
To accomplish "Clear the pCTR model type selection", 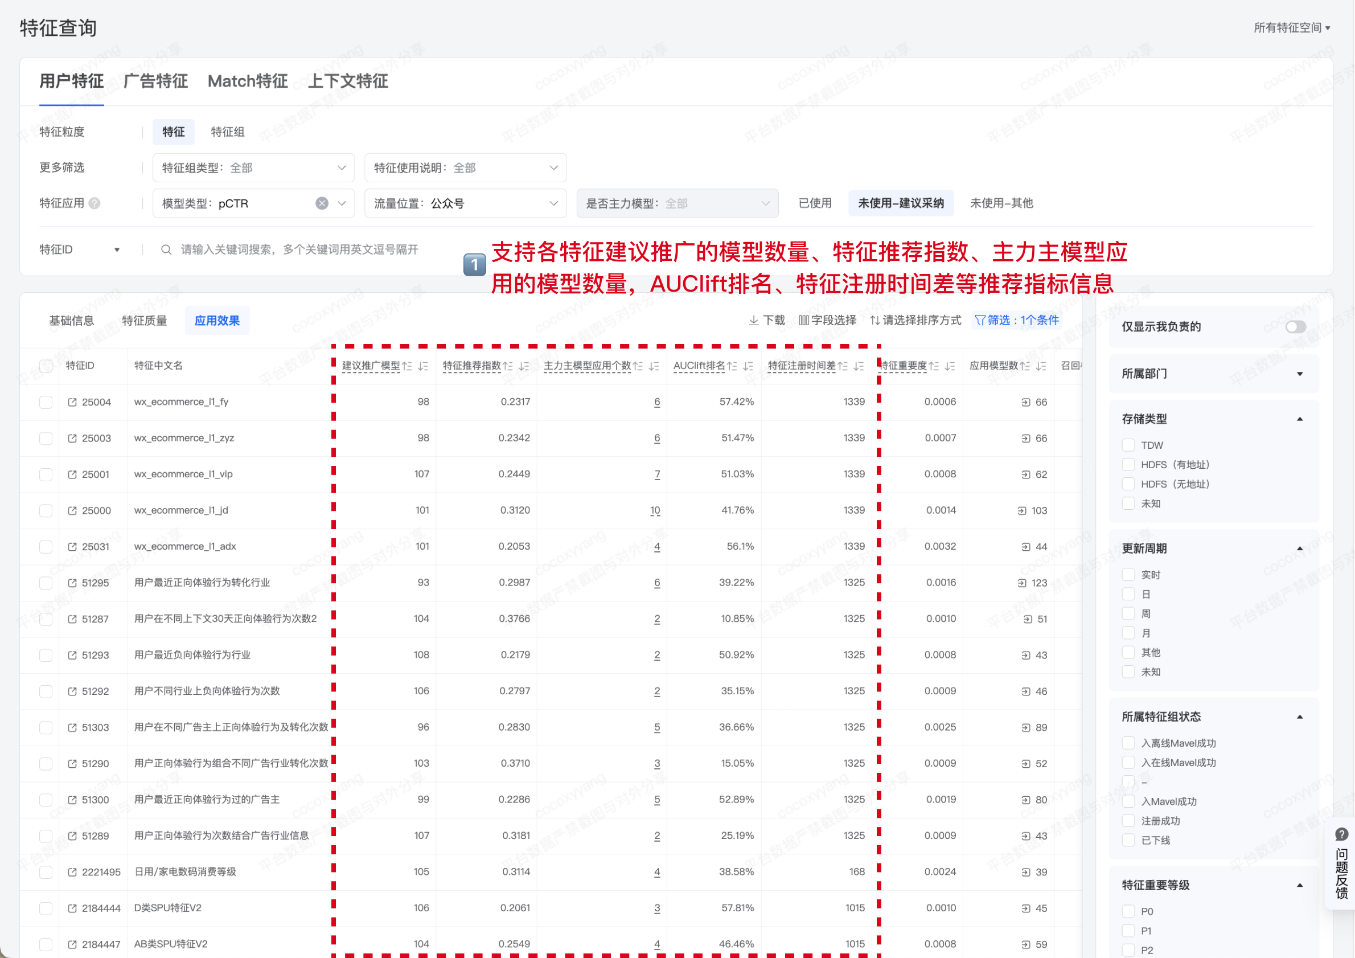I will click(x=322, y=204).
